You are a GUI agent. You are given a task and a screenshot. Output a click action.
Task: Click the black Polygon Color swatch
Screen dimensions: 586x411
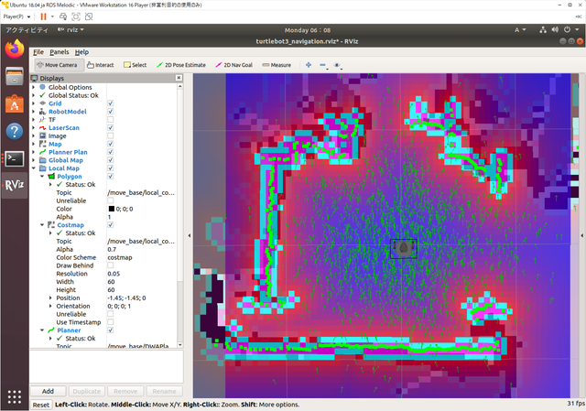click(112, 209)
